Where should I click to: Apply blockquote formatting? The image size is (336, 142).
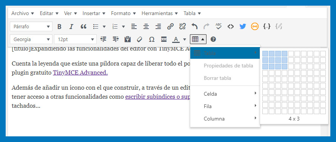pyautogui.click(x=83, y=26)
